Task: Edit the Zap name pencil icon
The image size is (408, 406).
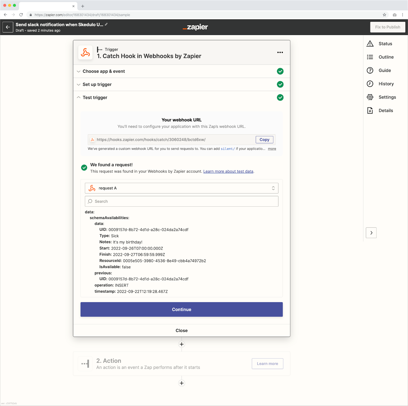Action: point(106,24)
